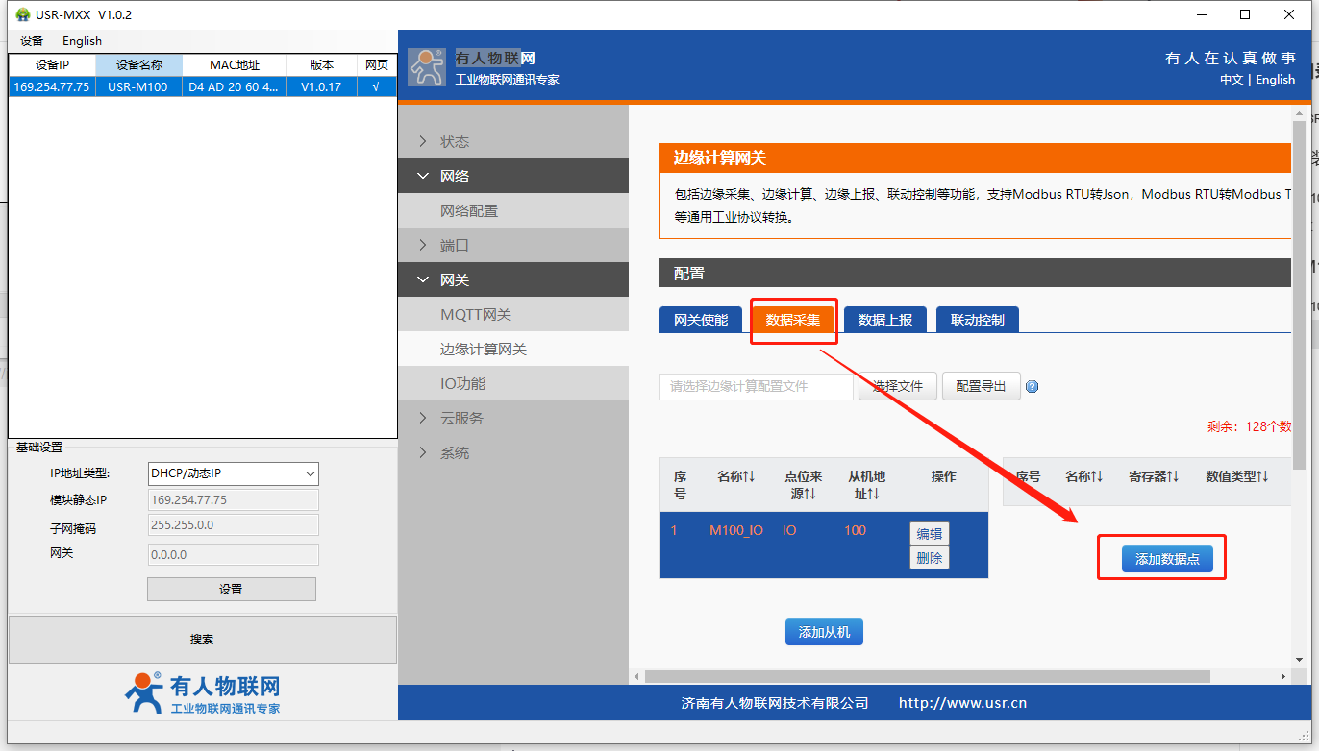Click the 模块静态IP field

click(x=233, y=500)
